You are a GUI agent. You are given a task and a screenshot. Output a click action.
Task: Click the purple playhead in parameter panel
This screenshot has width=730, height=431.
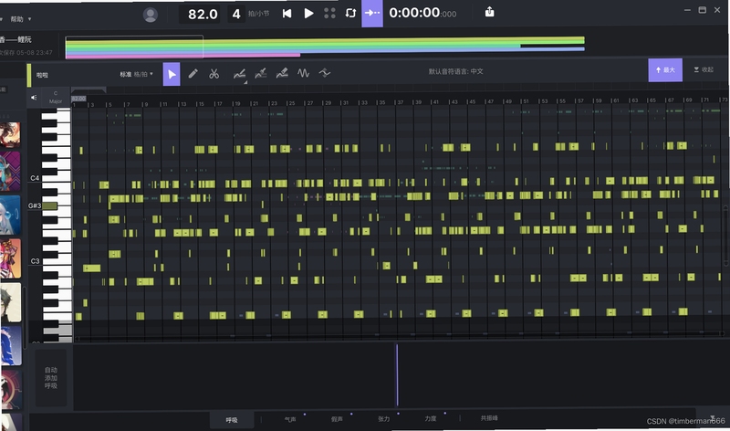tap(397, 375)
